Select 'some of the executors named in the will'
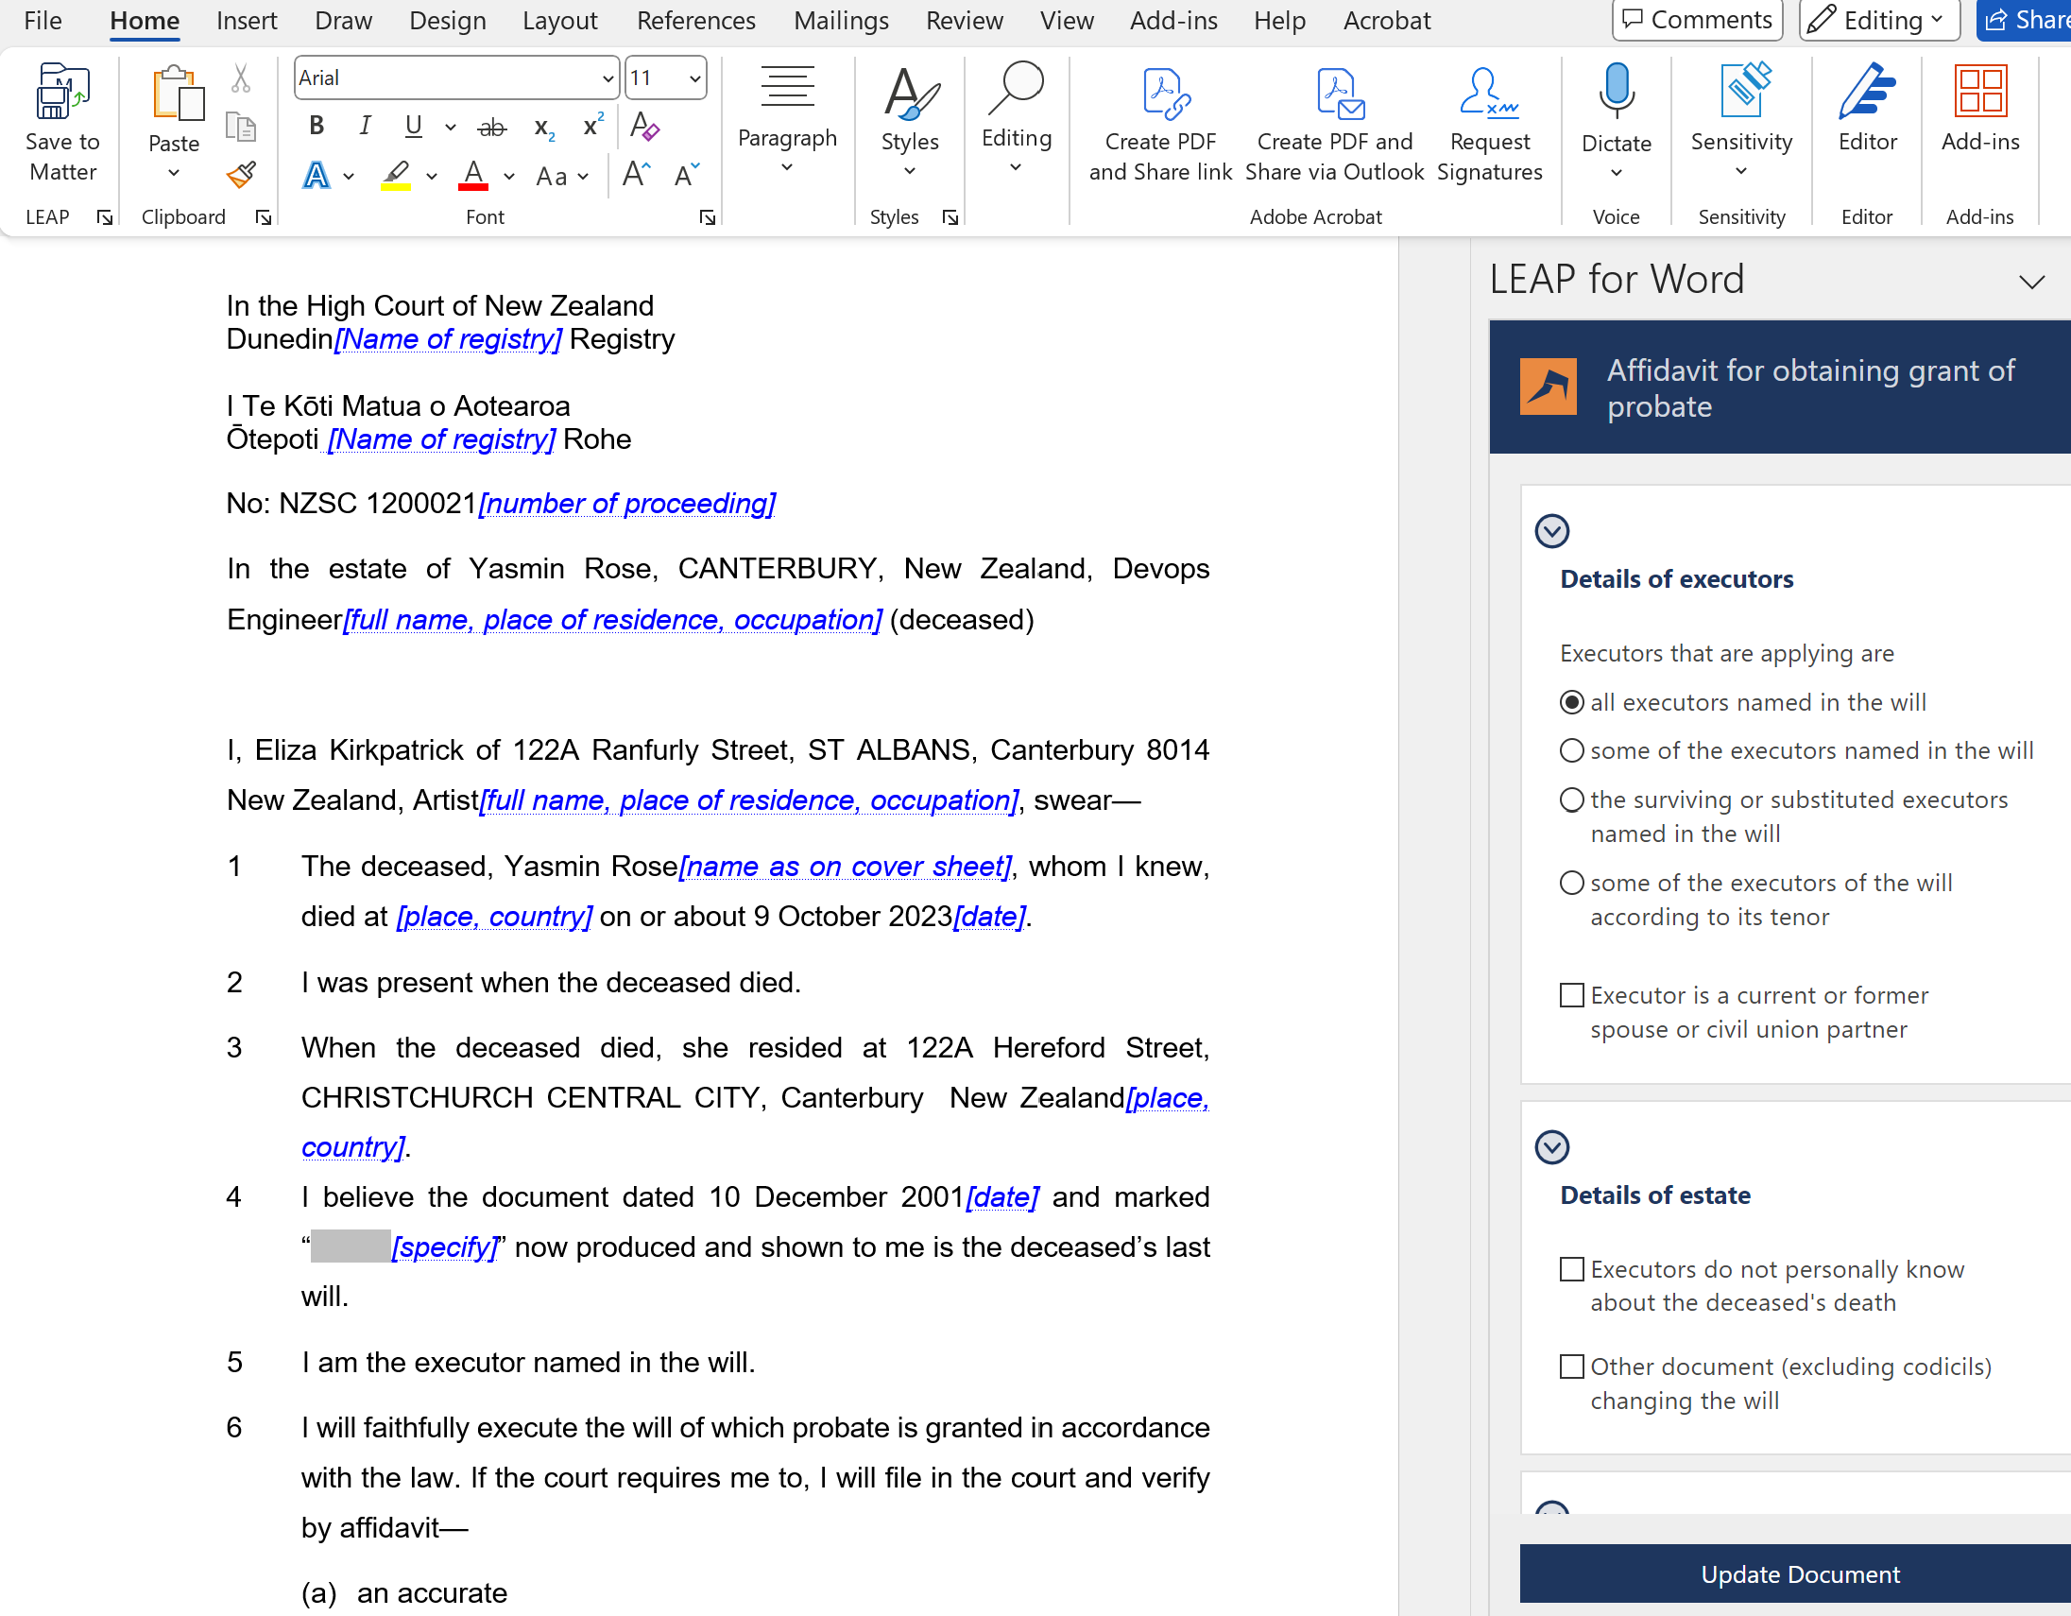2071x1616 pixels. (x=1572, y=751)
